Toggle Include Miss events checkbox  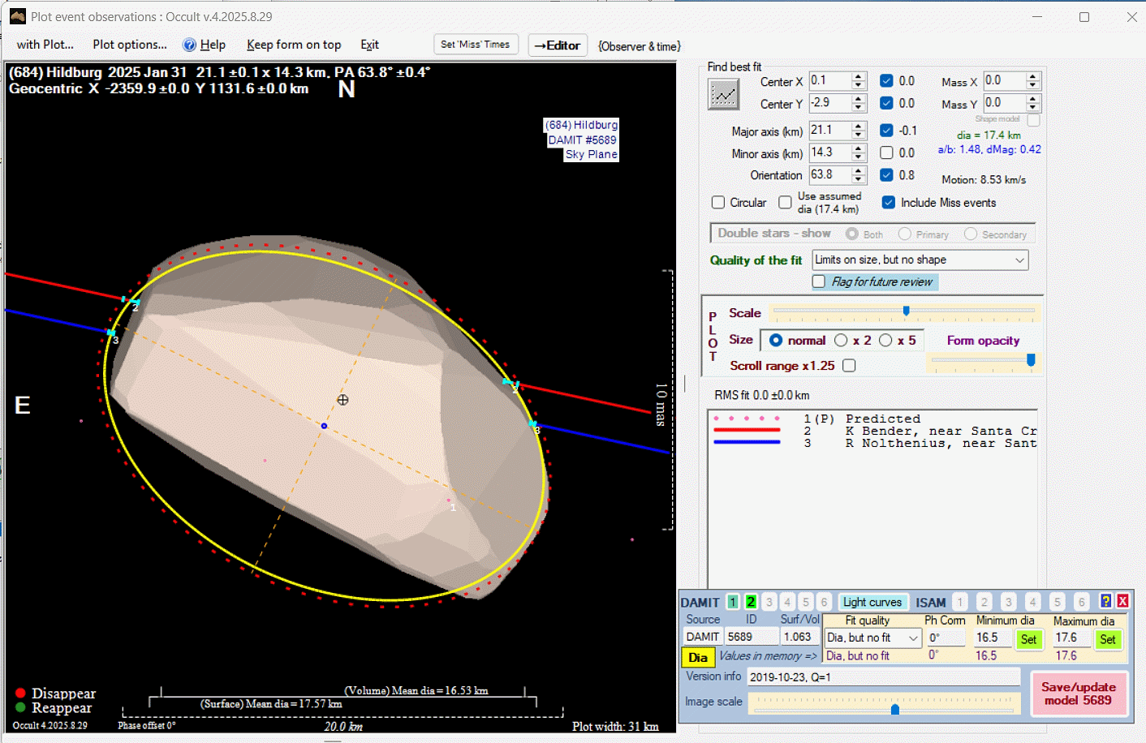click(889, 203)
